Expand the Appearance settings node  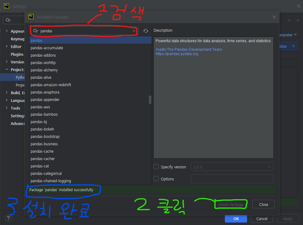tap(7, 31)
